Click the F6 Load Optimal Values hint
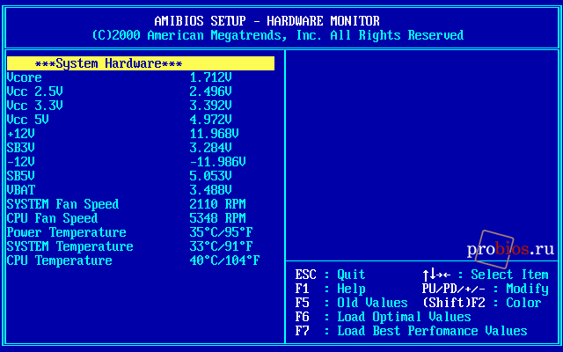The height and width of the screenshot is (352, 563). click(x=384, y=317)
